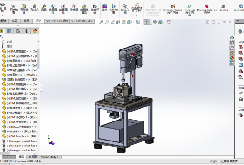Switch to the Motion Study 1 tab
Image resolution: width=244 pixels, height=165 pixels.
point(49,157)
